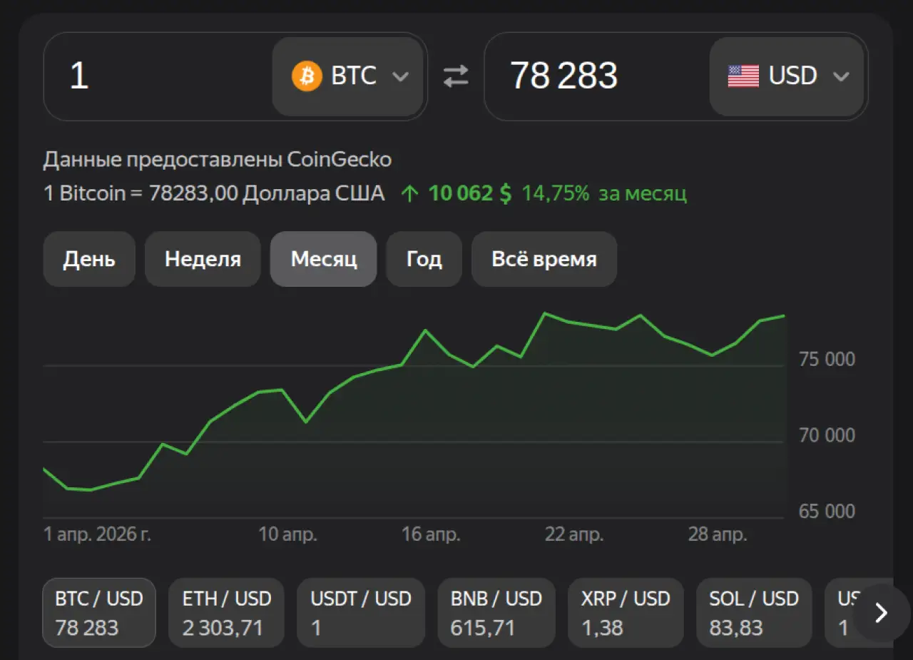Select the BTC / USD pair chip
The height and width of the screenshot is (660, 913).
99,613
